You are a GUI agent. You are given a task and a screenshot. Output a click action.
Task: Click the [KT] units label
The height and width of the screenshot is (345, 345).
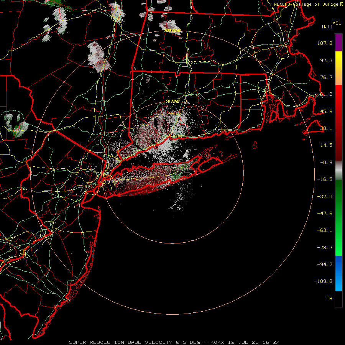327,26
